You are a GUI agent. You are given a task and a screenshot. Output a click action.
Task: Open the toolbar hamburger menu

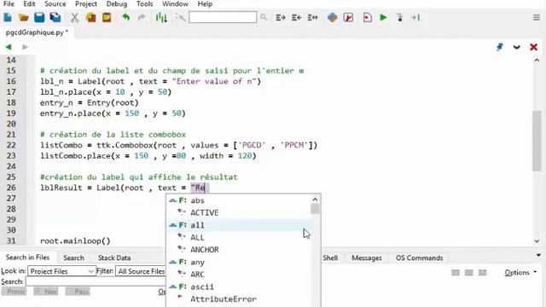click(x=537, y=17)
